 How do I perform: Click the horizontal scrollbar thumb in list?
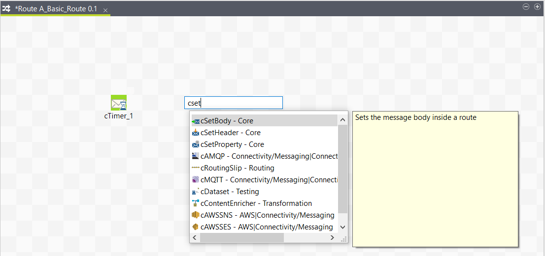click(241, 237)
